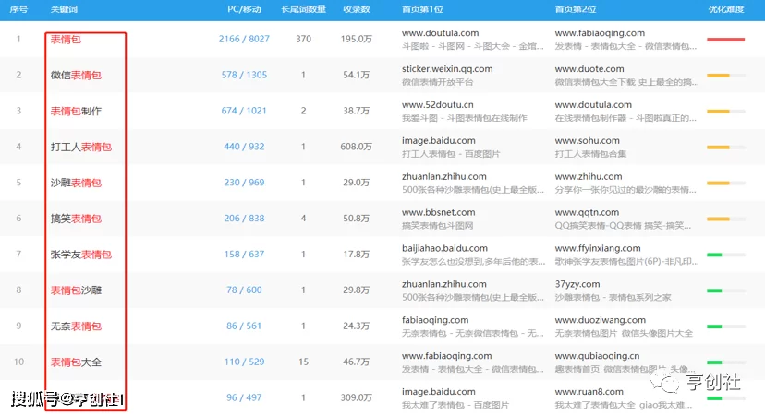This screenshot has height=415, width=765.
Task: Open the 578 / 1305 search volume
Action: pos(244,75)
